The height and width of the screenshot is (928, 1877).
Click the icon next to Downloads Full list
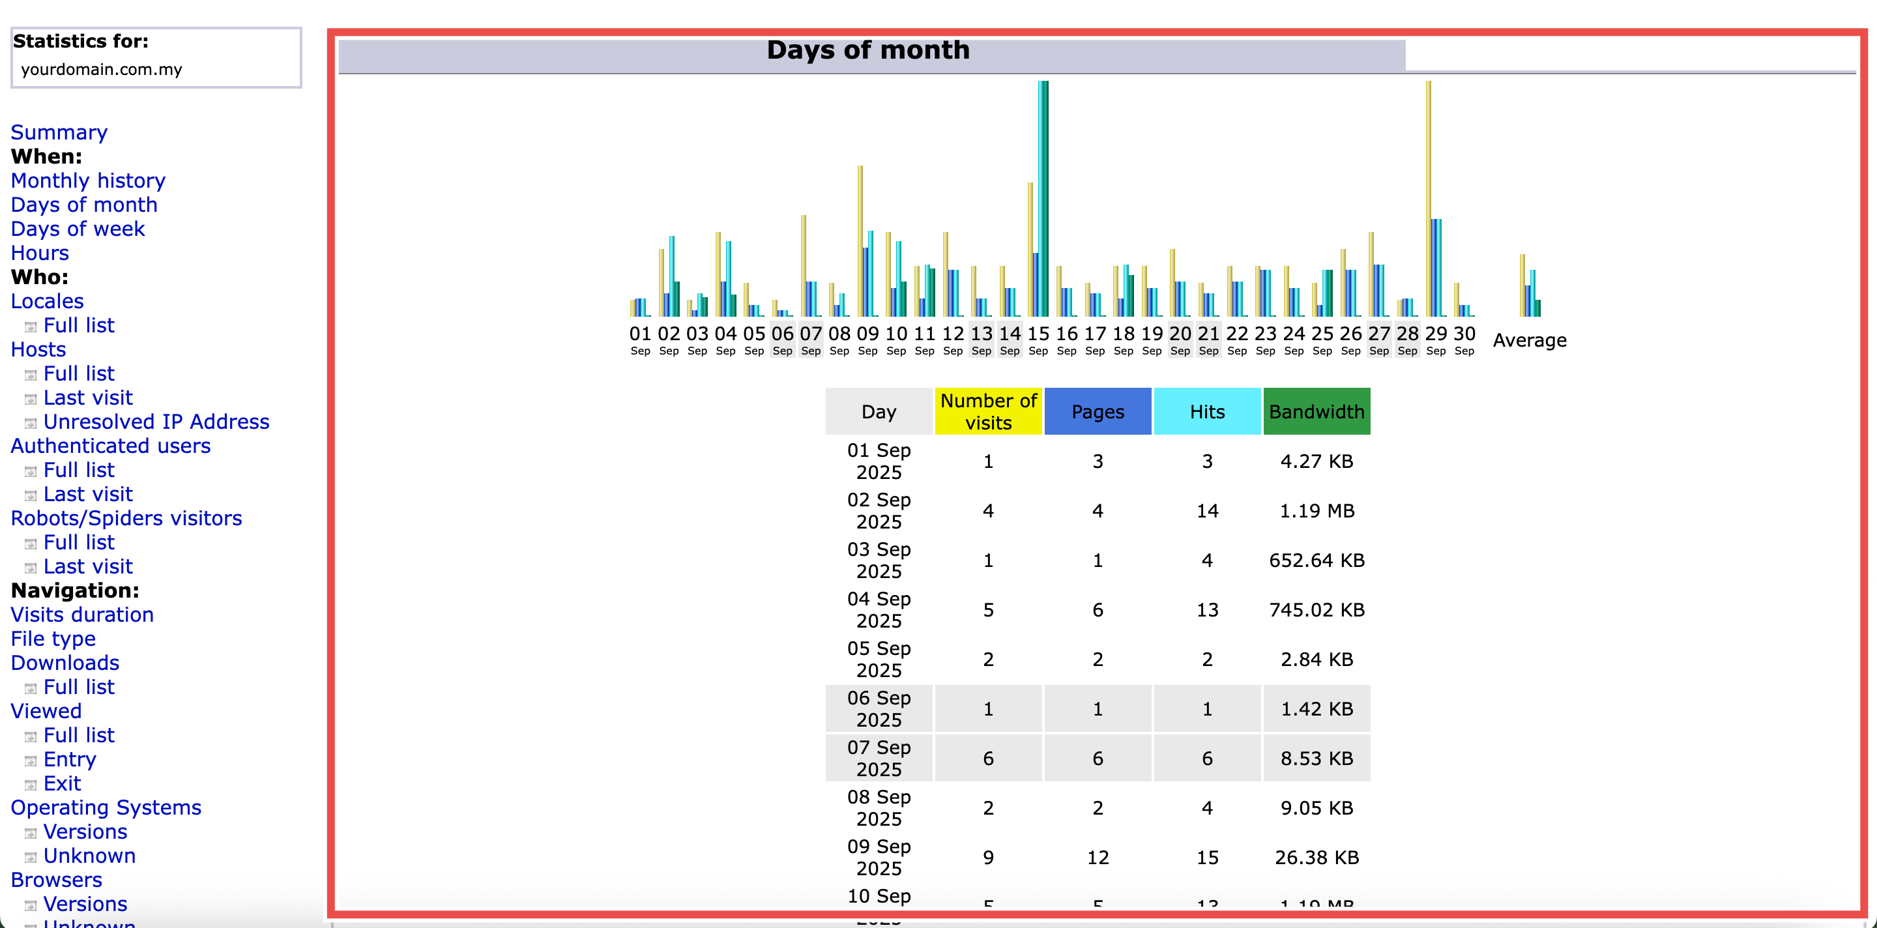(31, 688)
